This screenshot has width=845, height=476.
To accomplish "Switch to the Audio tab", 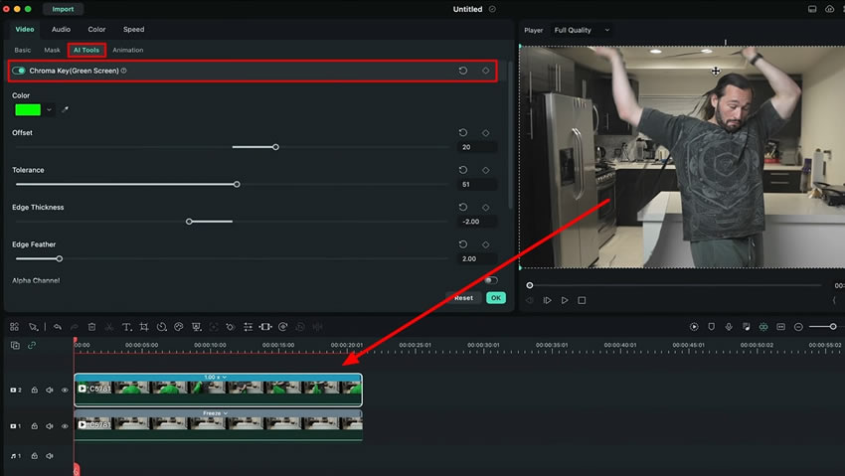I will pos(61,29).
